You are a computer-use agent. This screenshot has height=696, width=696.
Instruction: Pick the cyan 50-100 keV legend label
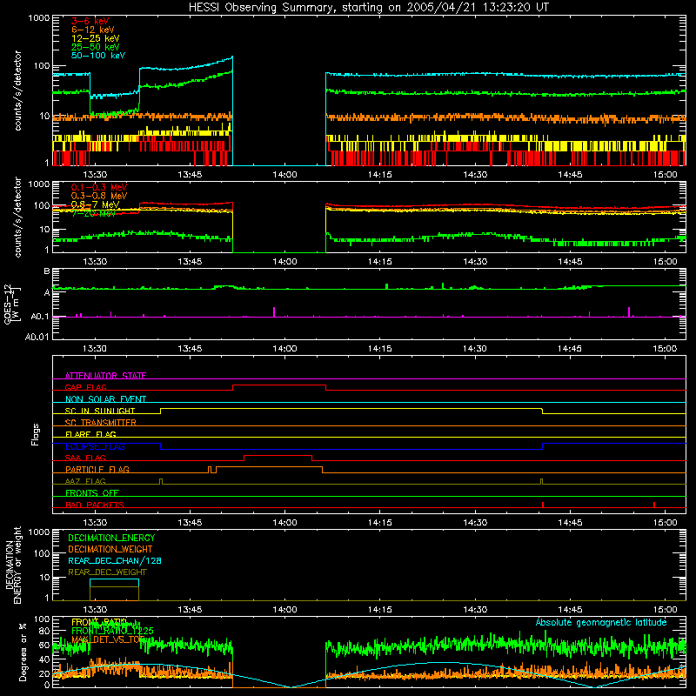point(98,56)
